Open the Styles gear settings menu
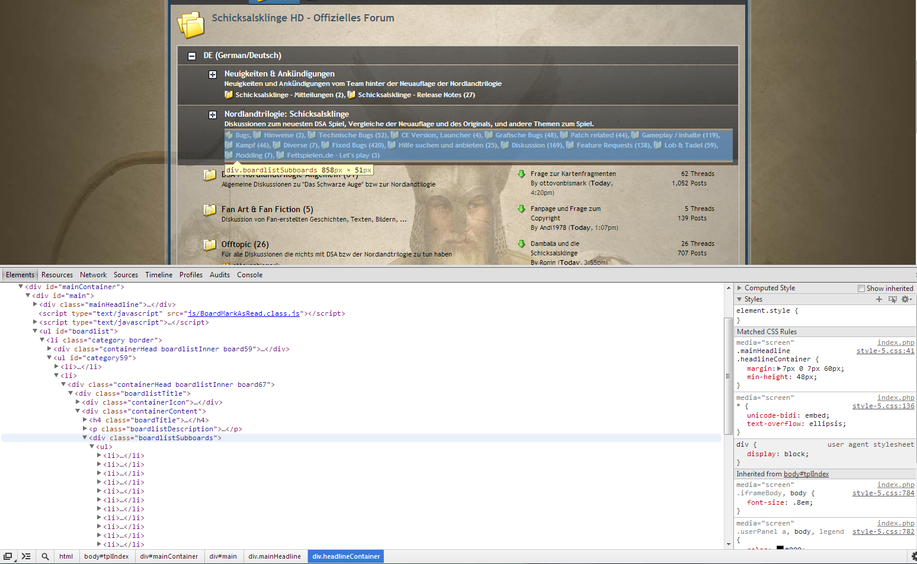 (x=906, y=299)
